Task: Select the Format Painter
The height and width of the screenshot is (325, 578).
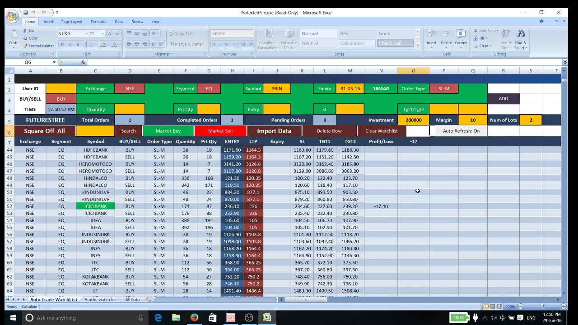Action: pos(38,46)
